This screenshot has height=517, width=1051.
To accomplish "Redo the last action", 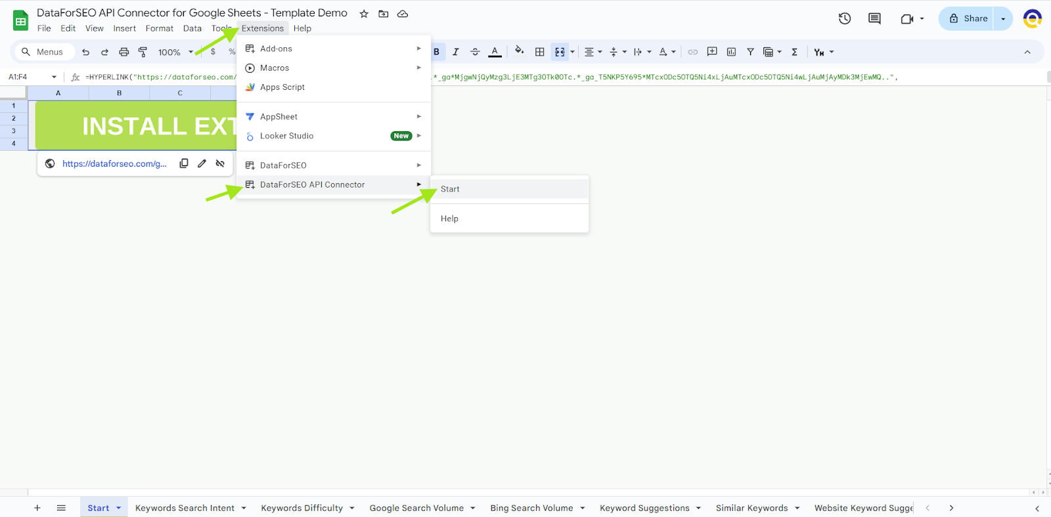I will click(x=104, y=52).
